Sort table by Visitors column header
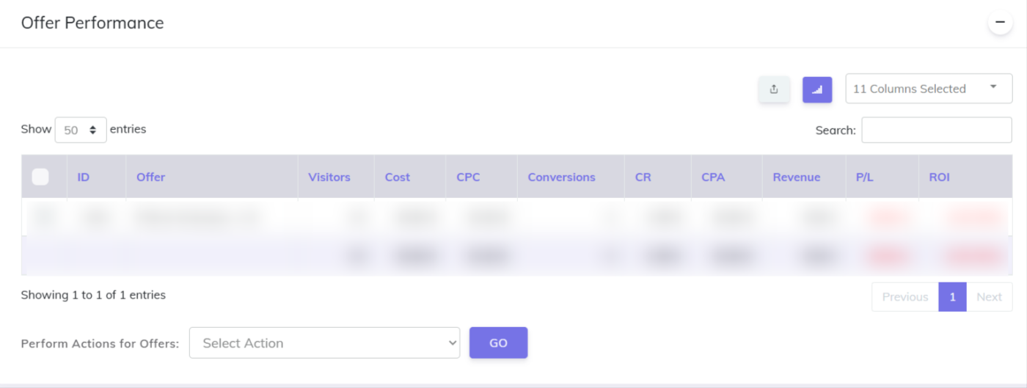1027x388 pixels. pos(329,177)
